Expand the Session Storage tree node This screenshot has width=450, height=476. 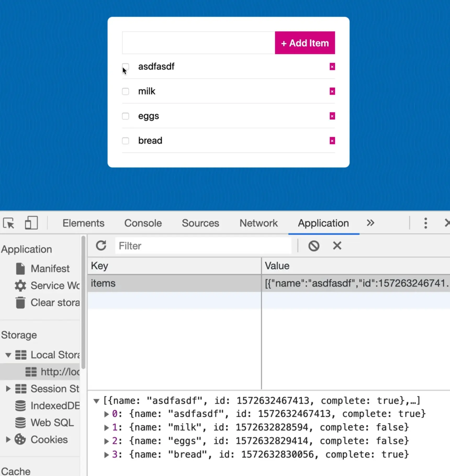point(8,389)
